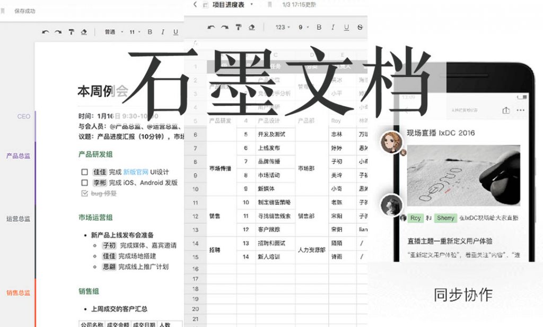Go back using the spreadsheet's back arrow

tap(195, 4)
